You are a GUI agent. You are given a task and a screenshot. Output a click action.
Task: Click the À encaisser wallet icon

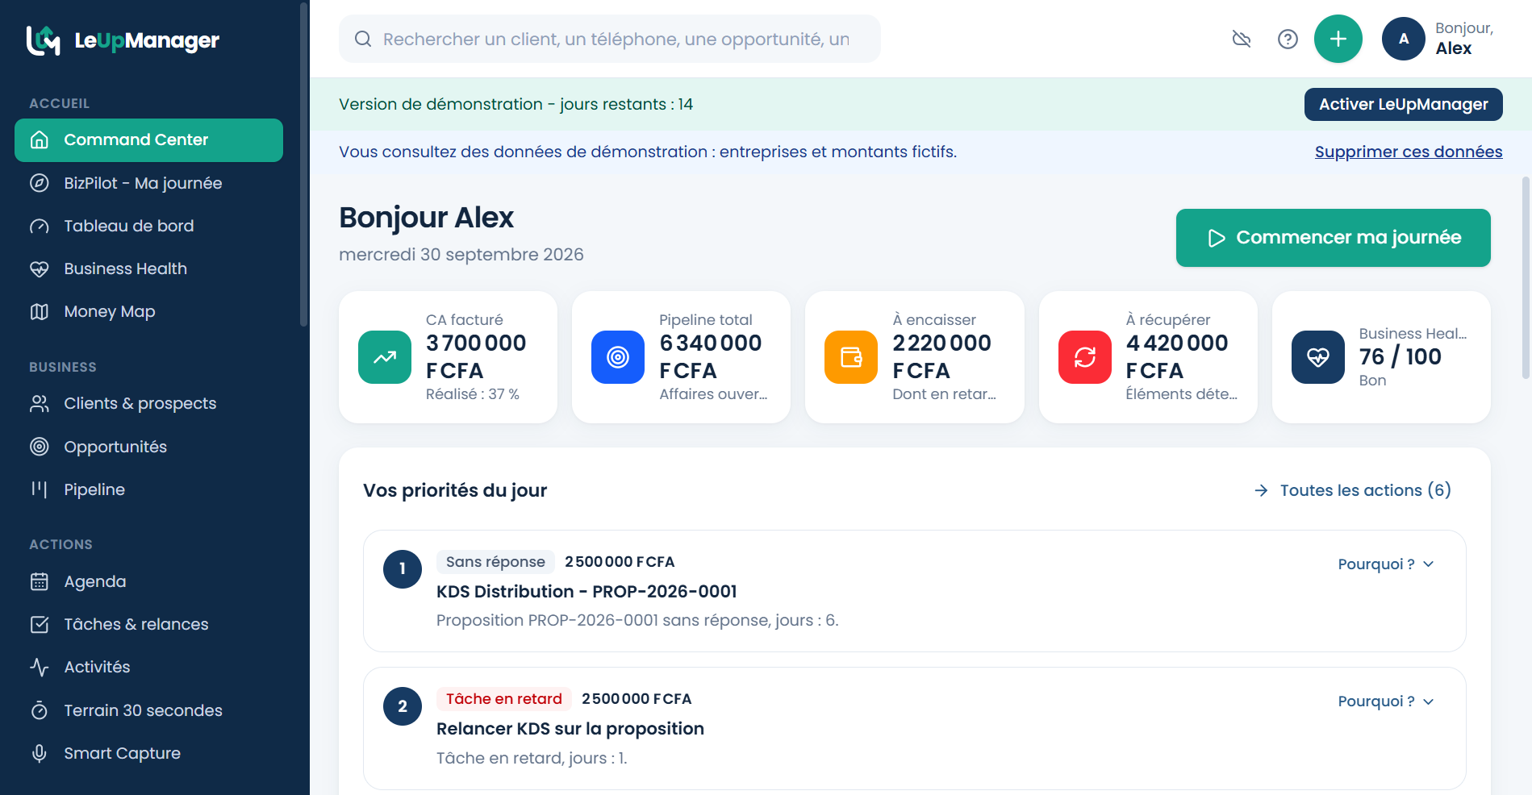coord(851,357)
